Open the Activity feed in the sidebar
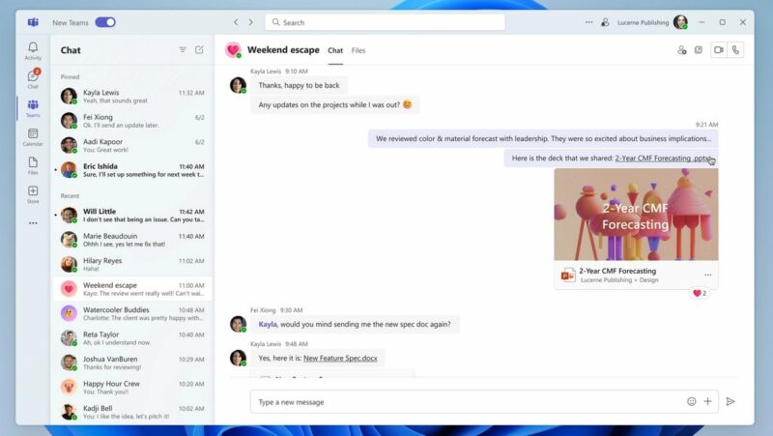Image resolution: width=773 pixels, height=436 pixels. (x=33, y=50)
